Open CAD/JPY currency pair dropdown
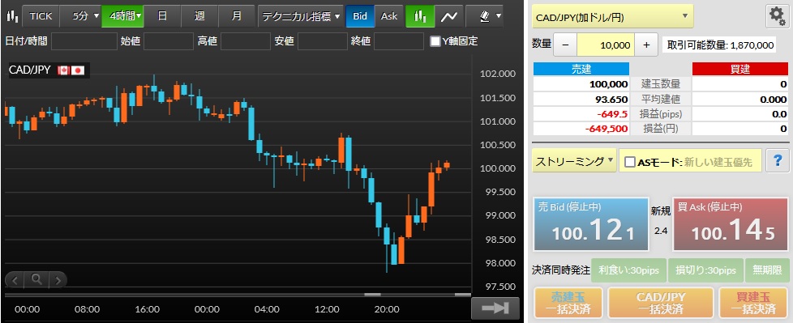The height and width of the screenshot is (323, 793). tap(612, 17)
